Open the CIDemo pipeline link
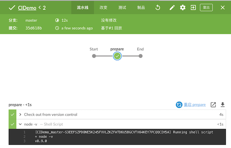Viewport: 231px width, 148px height. 27,8
